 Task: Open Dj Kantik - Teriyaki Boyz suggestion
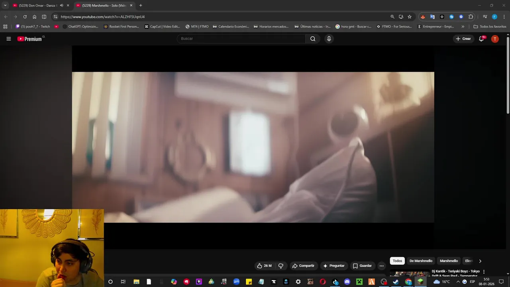pos(455,273)
